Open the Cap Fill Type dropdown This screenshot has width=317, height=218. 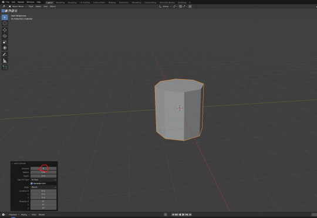coord(43,180)
